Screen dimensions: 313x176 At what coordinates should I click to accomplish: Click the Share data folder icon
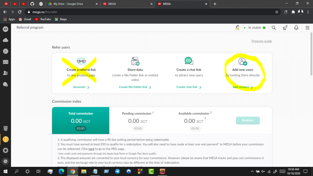click(x=135, y=61)
